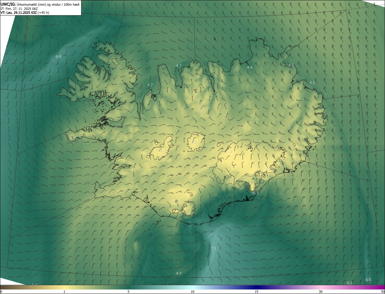Image resolution: width=385 pixels, height=294 pixels.
Task: Click the 15 tick on the color scale
Action: click(257, 292)
